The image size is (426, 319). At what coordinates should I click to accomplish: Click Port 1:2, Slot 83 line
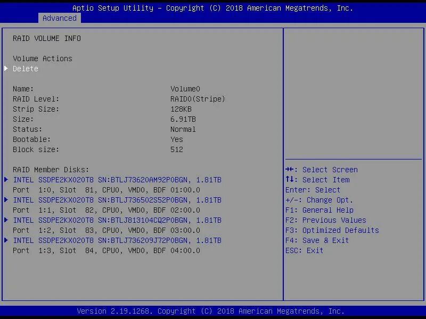pyautogui.click(x=106, y=230)
